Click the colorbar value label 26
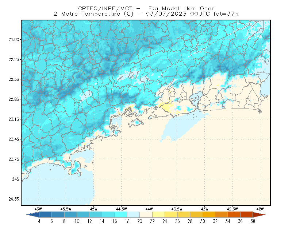Image resolution: width=292 pixels, height=225 pixels. [177, 221]
